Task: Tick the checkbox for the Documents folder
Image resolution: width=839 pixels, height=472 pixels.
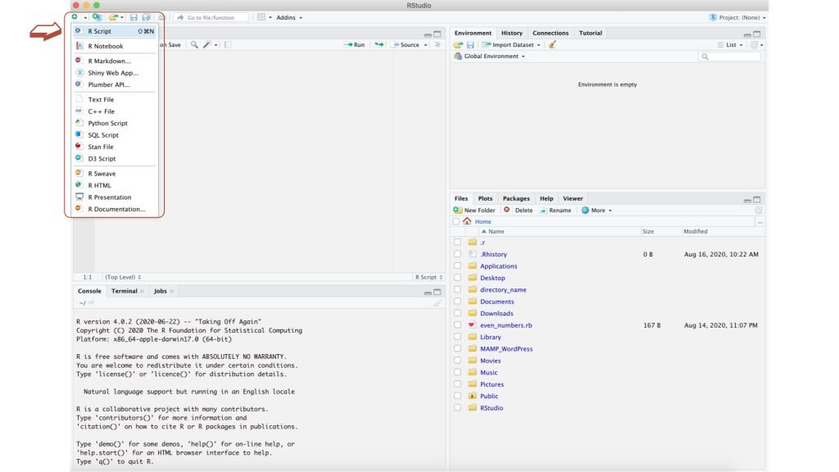Action: pyautogui.click(x=457, y=302)
